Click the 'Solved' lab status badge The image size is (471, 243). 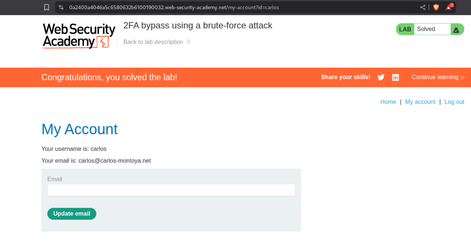click(x=426, y=29)
